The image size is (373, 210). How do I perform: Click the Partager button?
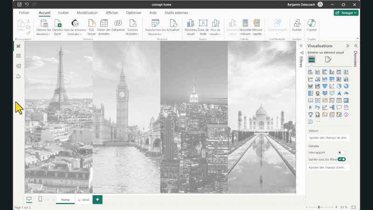[x=346, y=13]
